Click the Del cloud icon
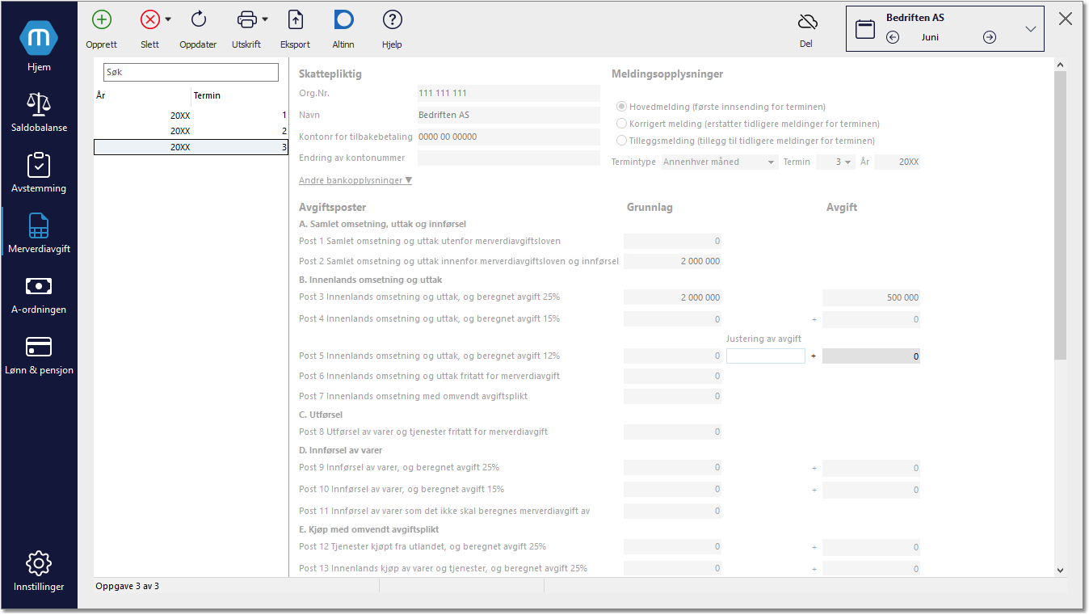Image resolution: width=1089 pixels, height=615 pixels. click(807, 22)
